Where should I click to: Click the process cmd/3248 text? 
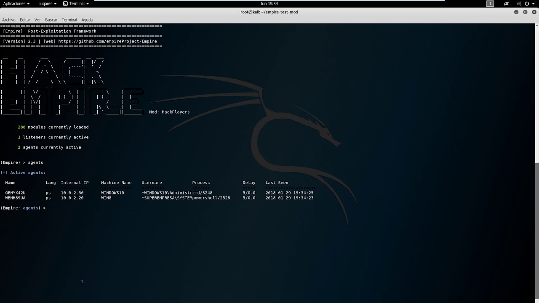point(202,193)
